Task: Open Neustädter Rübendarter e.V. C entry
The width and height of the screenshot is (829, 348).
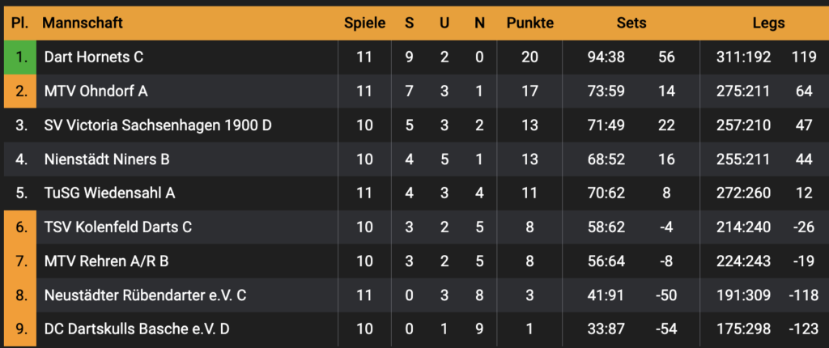Action: [145, 295]
